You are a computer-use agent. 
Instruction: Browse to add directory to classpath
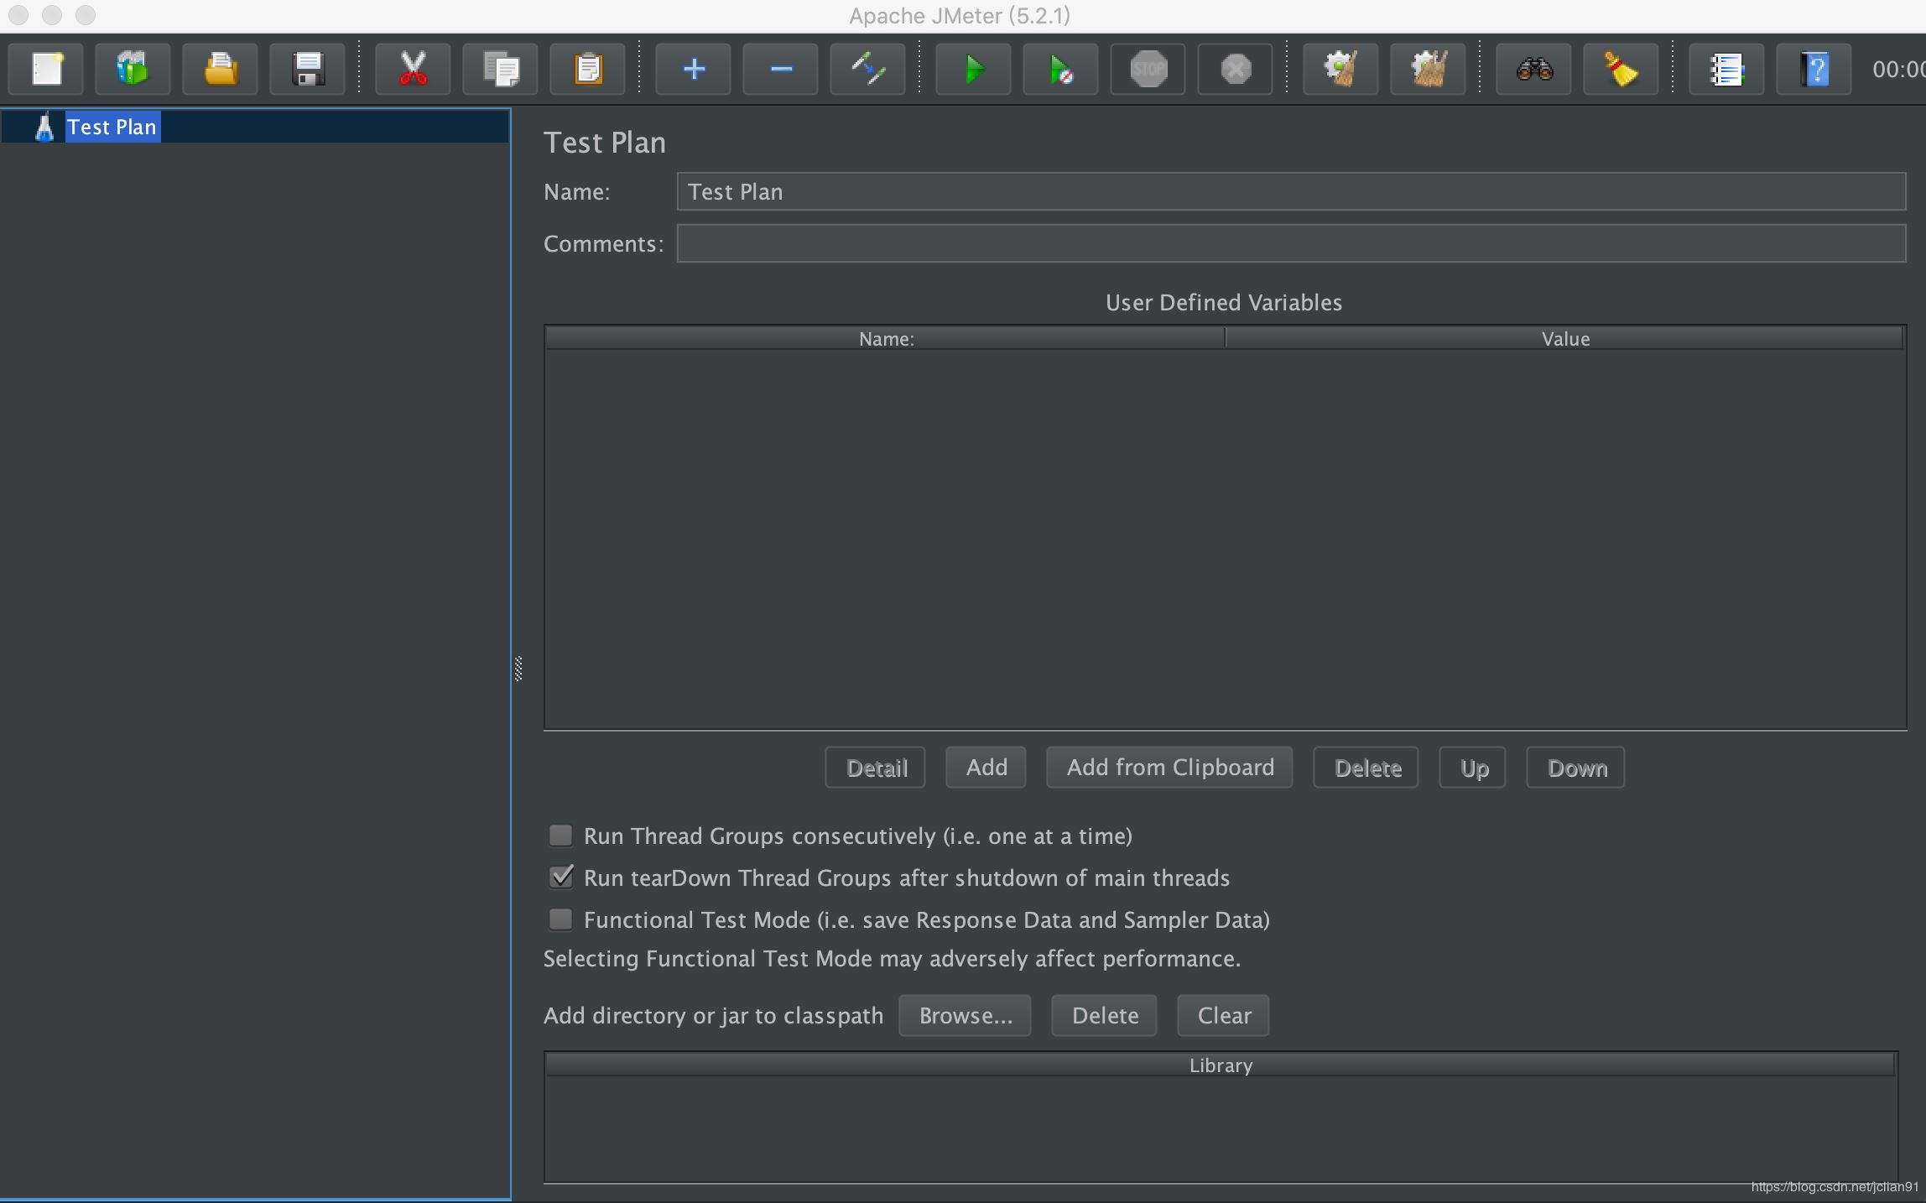[x=966, y=1014]
